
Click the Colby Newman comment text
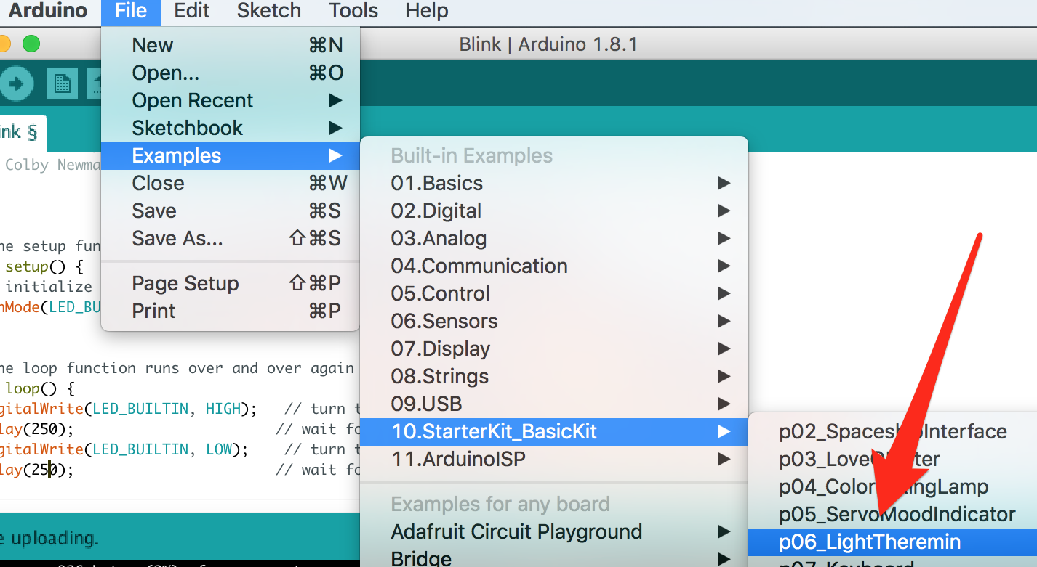click(x=52, y=165)
